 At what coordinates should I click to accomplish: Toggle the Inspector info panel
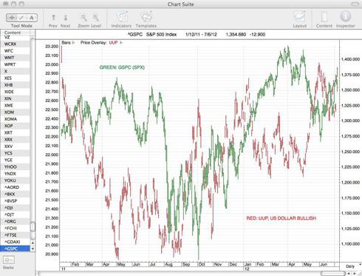coord(345,16)
